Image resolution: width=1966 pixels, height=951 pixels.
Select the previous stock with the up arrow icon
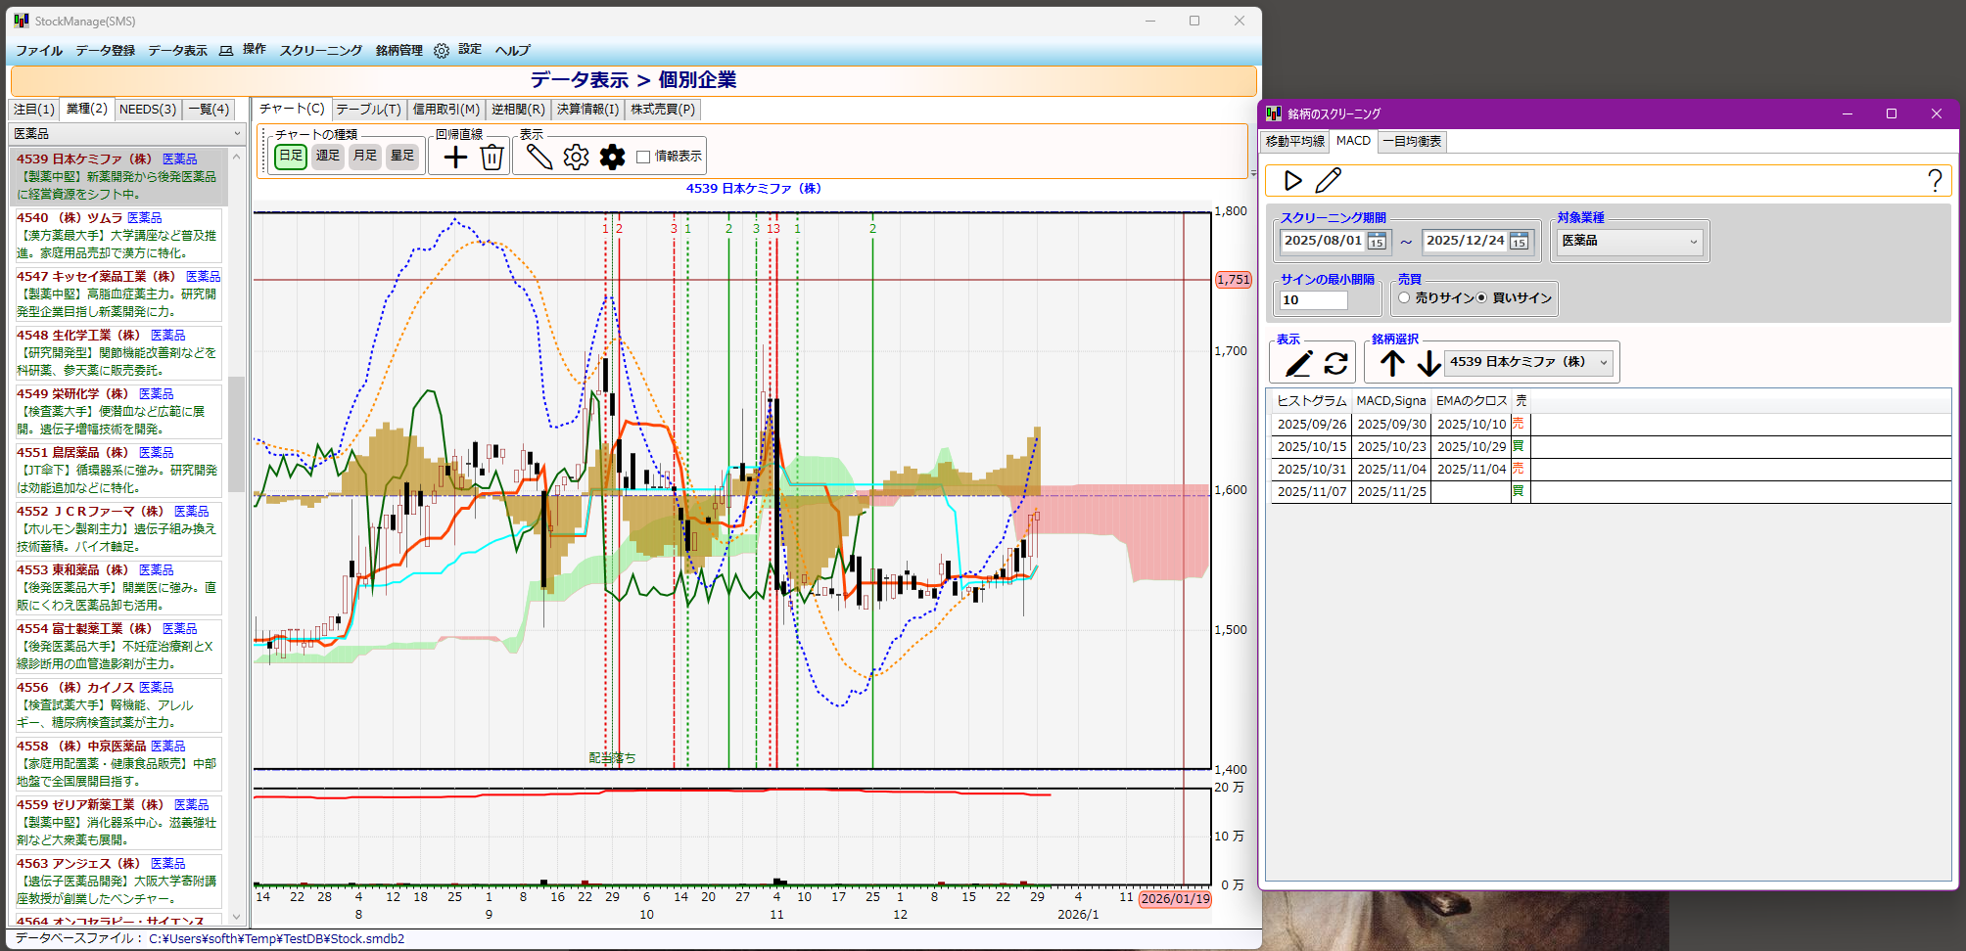click(x=1391, y=362)
